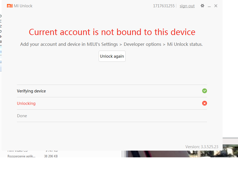Select the 'Rozszerzenie aplik...' file row
Screen dimensions: 238x187
(x=21, y=156)
